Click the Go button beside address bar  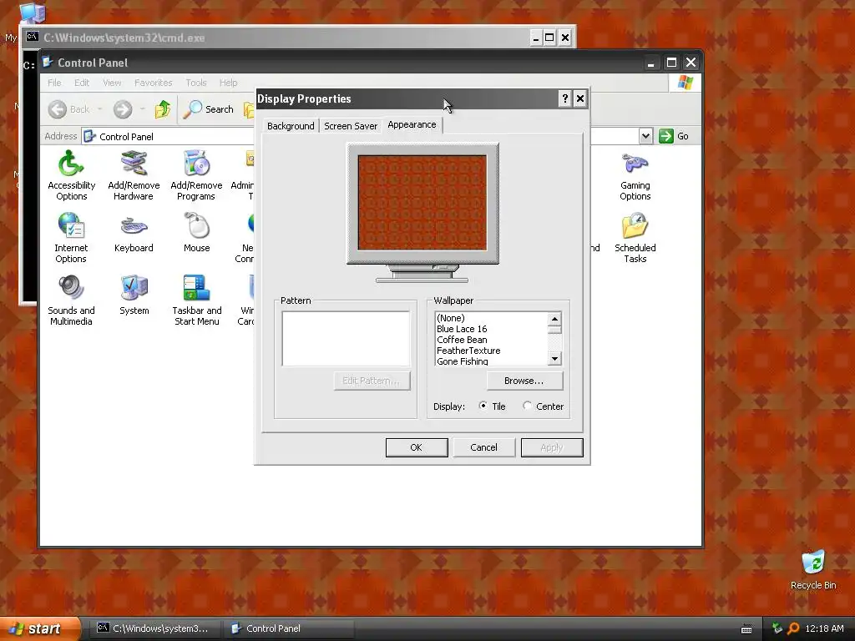(x=674, y=136)
